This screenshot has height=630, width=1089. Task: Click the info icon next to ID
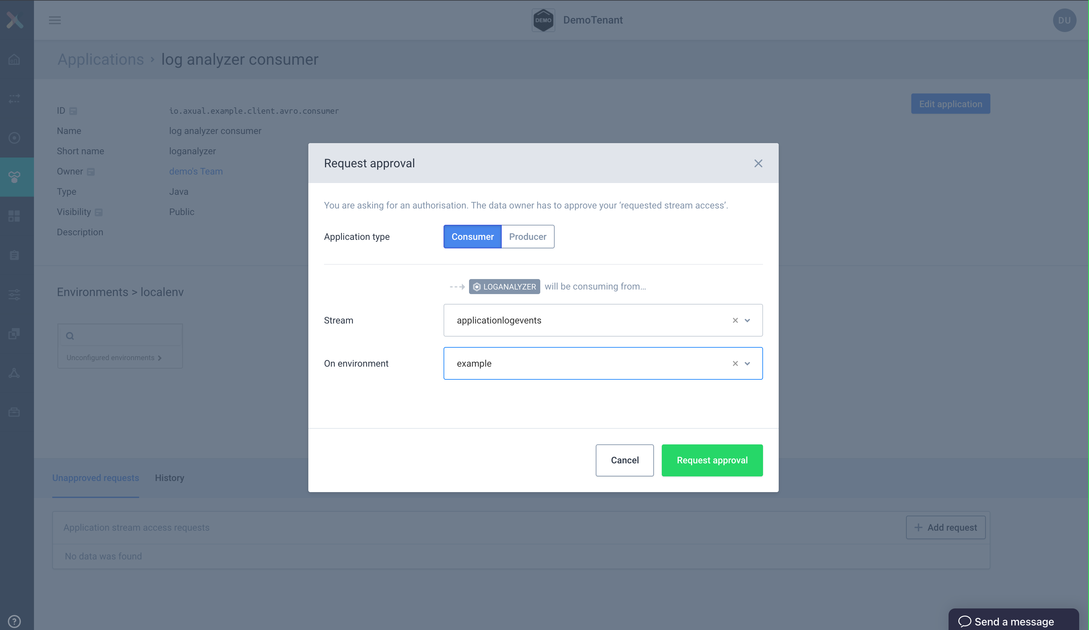(73, 111)
